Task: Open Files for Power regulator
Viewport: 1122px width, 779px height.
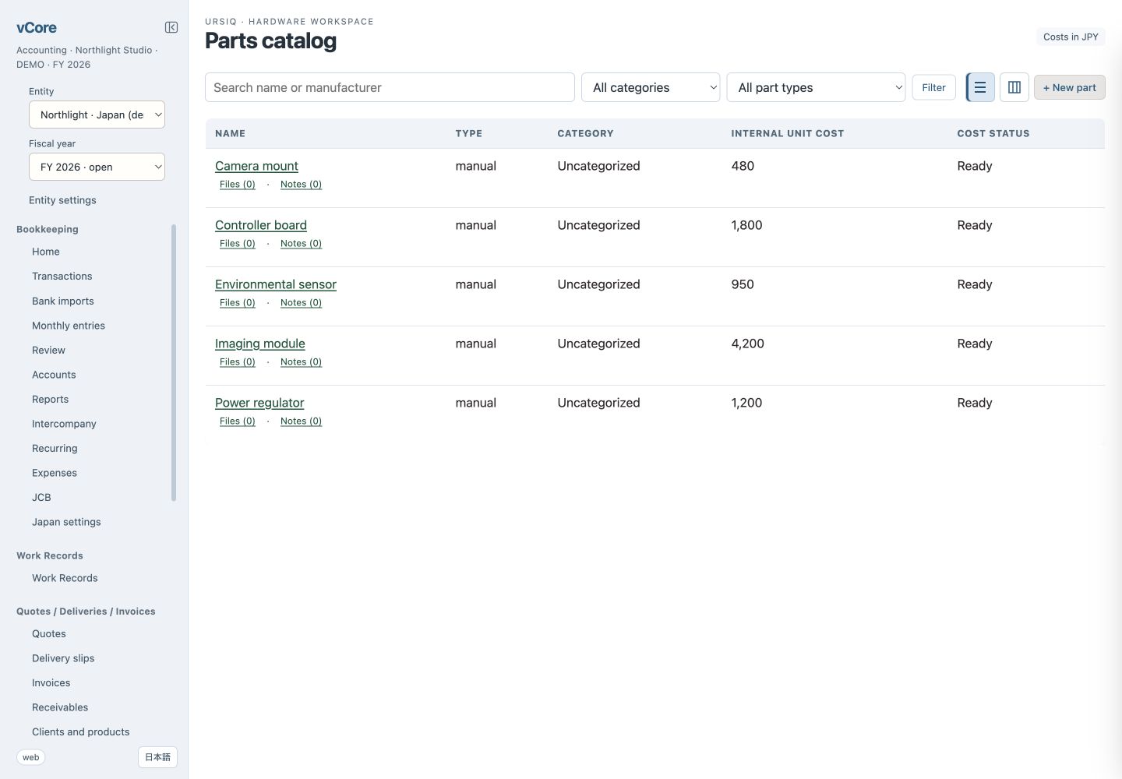Action: (x=238, y=421)
